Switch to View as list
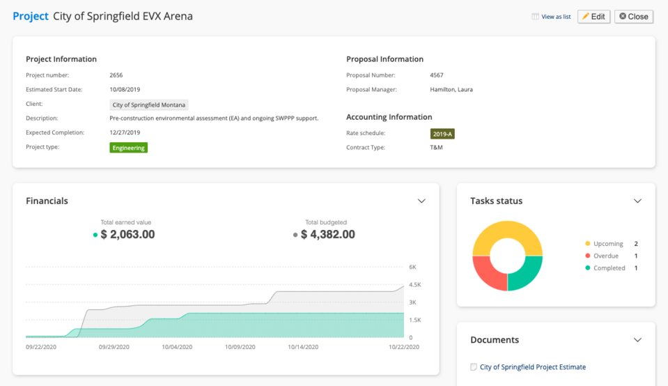 point(556,17)
